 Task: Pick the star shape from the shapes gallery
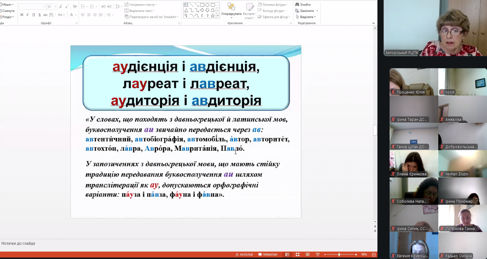point(213,16)
